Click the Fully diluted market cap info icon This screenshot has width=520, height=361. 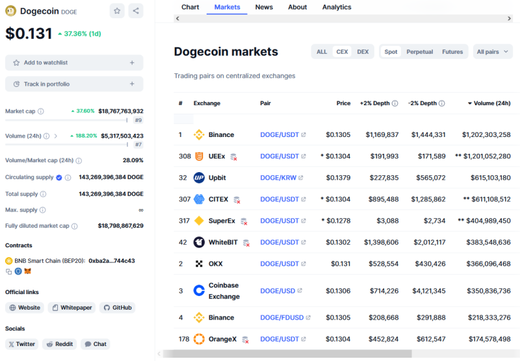click(75, 226)
